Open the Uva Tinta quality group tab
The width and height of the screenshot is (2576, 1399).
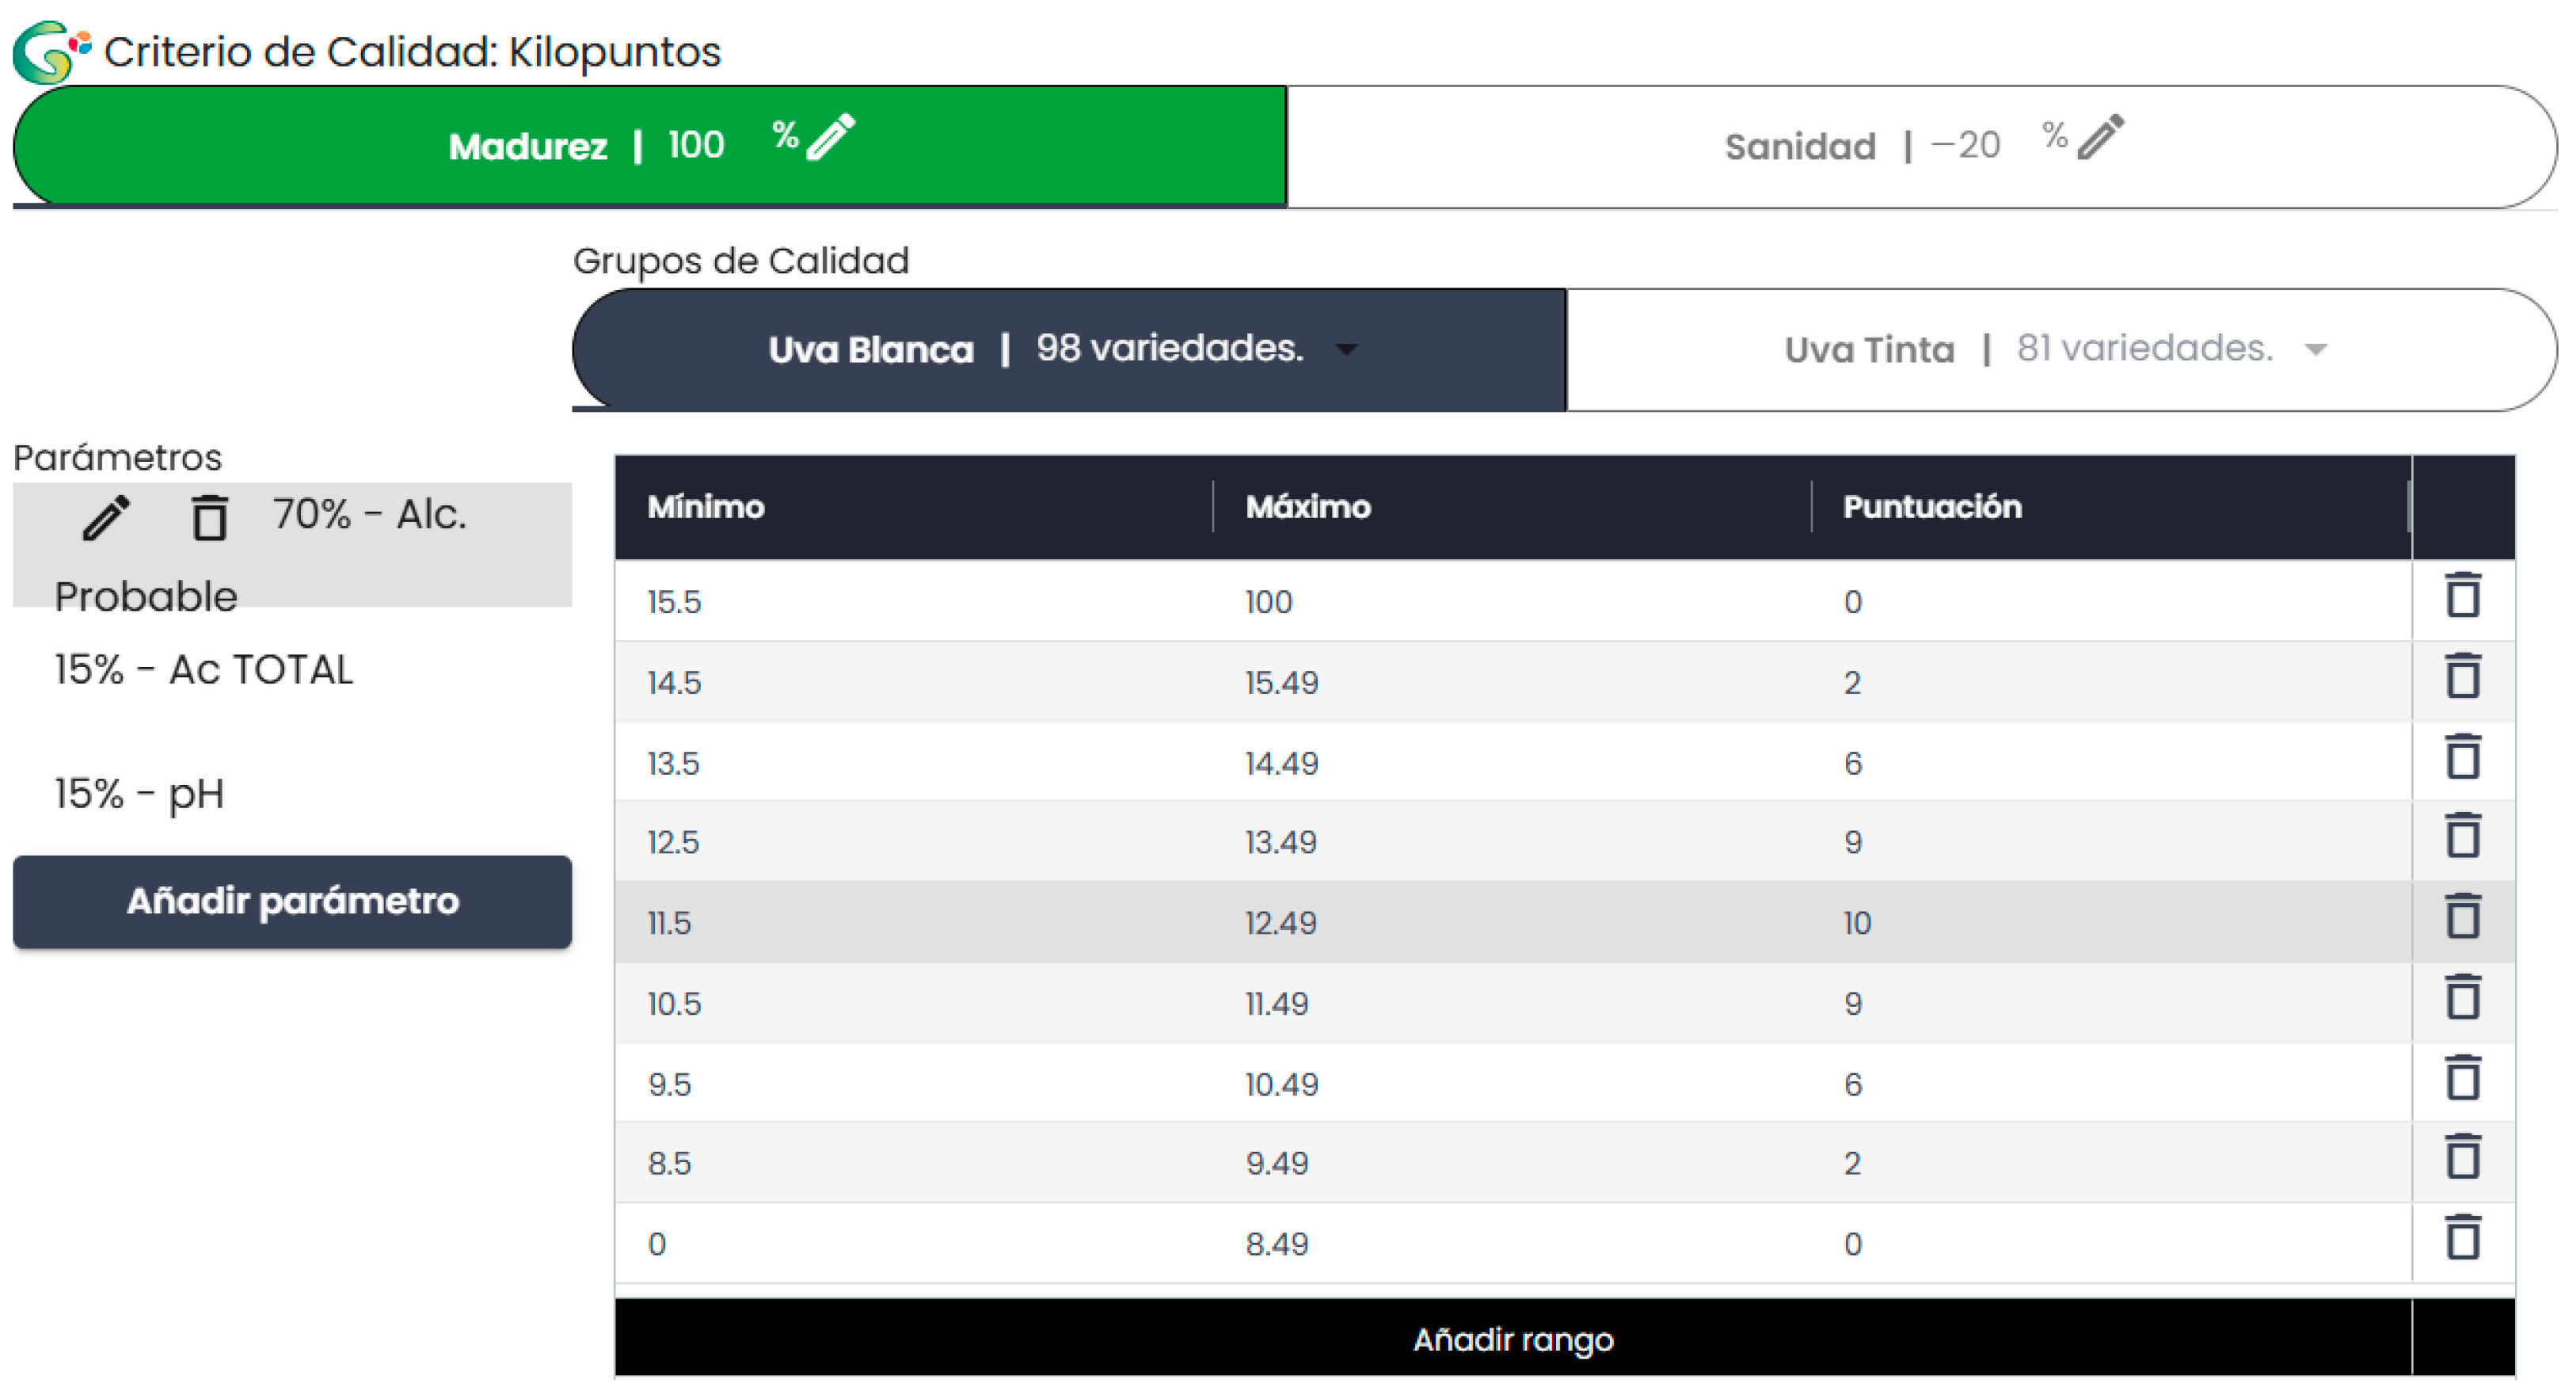point(1870,349)
